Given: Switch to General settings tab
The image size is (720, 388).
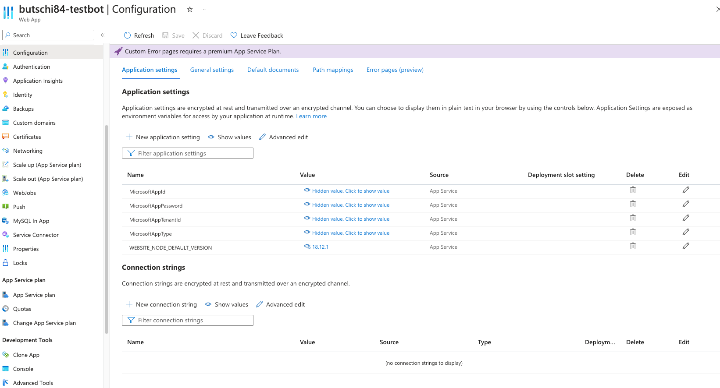Looking at the screenshot, I should click(212, 70).
